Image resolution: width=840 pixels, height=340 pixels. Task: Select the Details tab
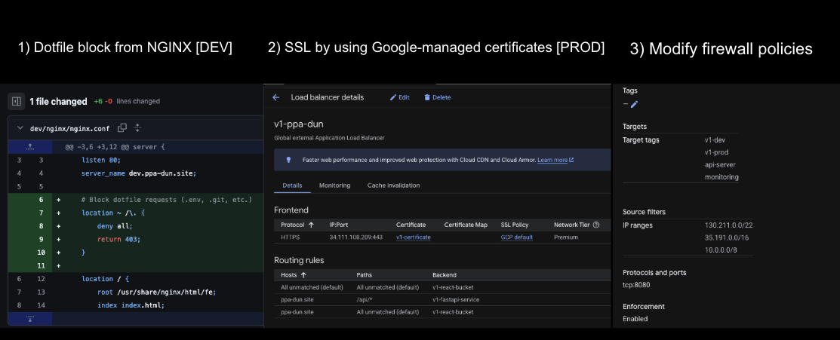click(x=292, y=185)
